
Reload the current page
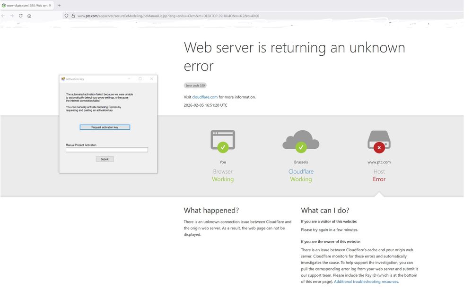pos(21,16)
